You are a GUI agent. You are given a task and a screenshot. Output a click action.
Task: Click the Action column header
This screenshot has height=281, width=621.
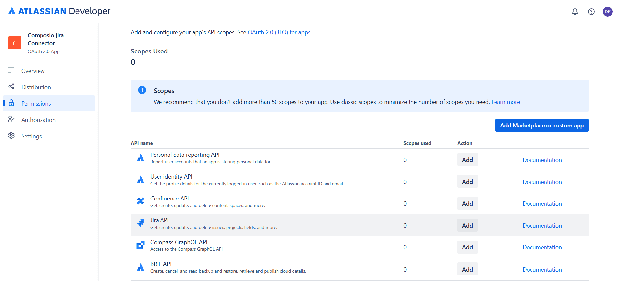point(464,143)
